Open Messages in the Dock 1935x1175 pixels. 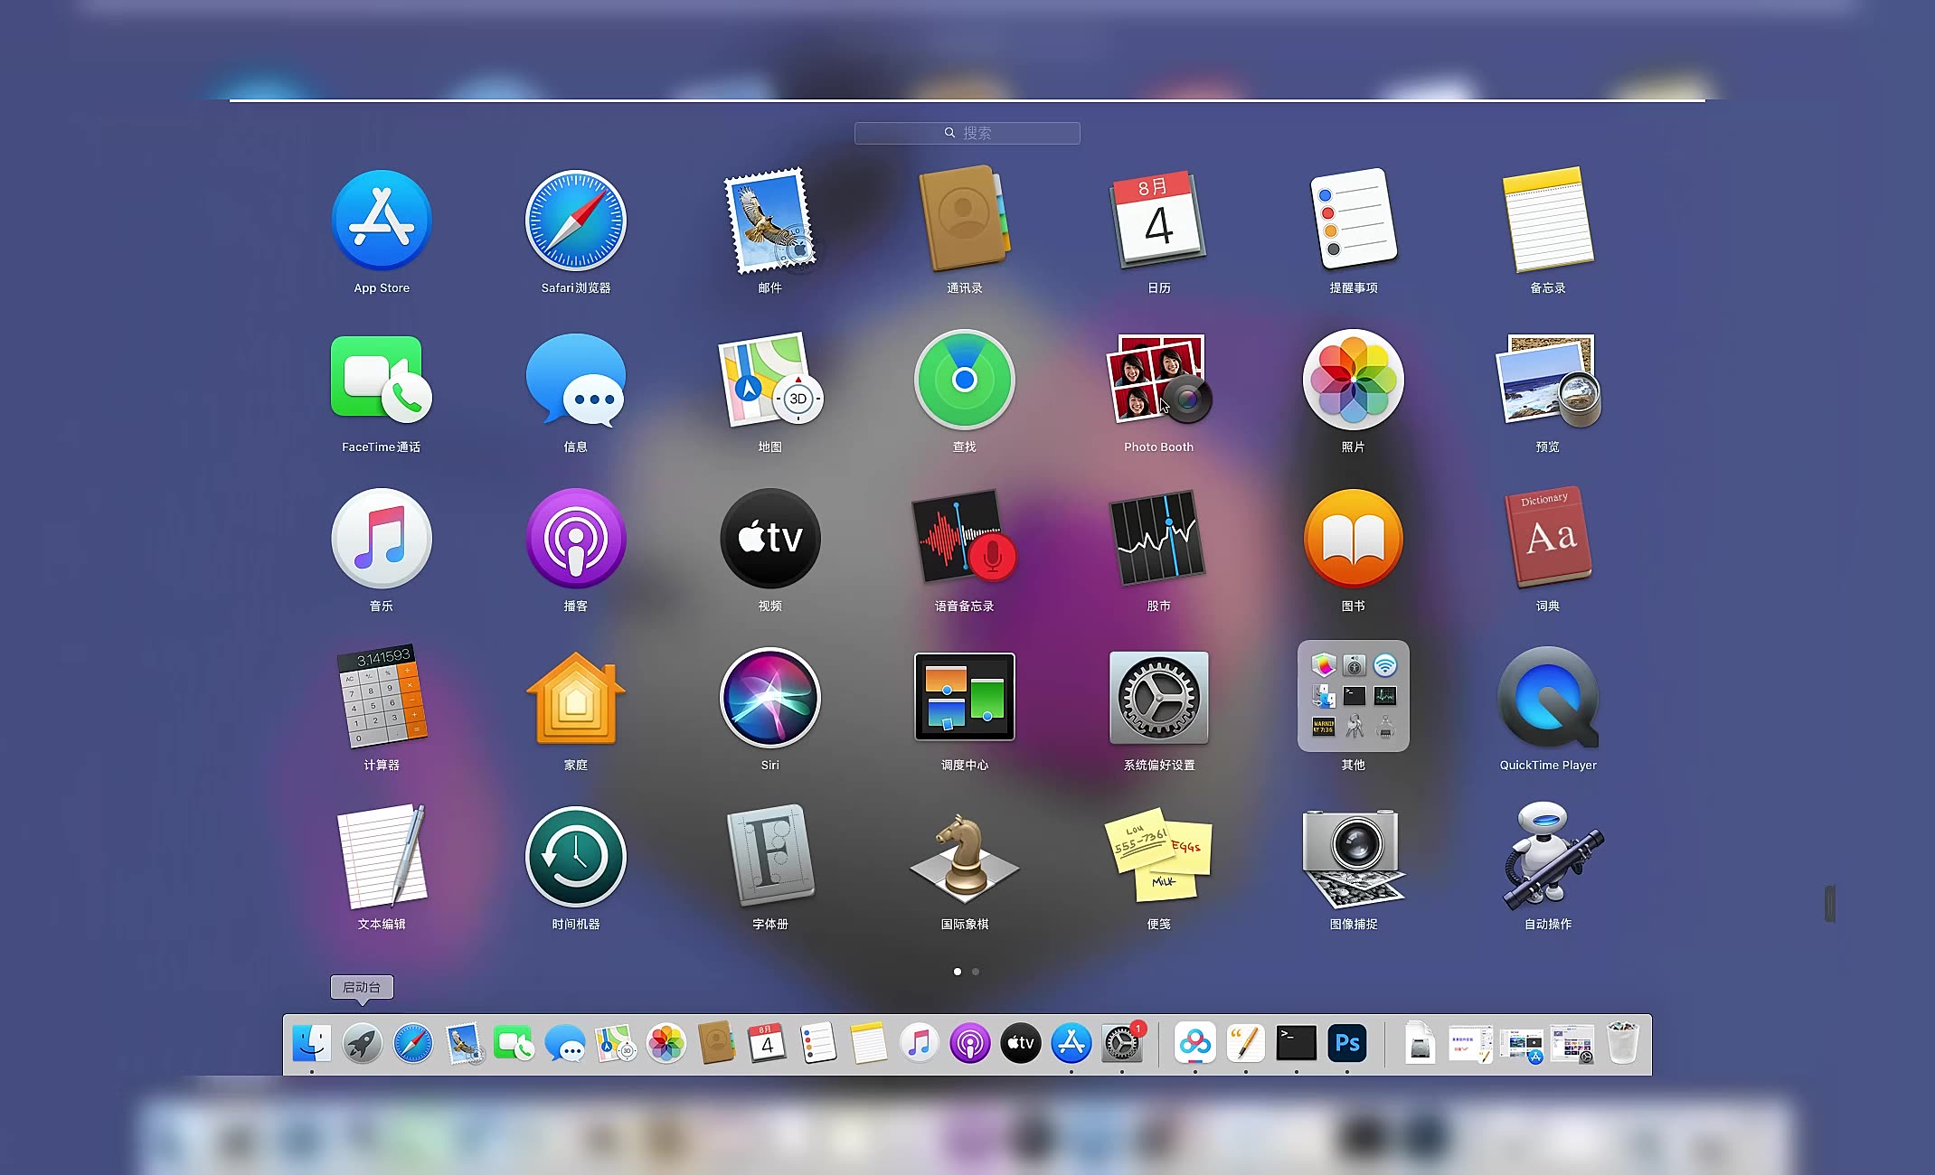click(x=565, y=1043)
